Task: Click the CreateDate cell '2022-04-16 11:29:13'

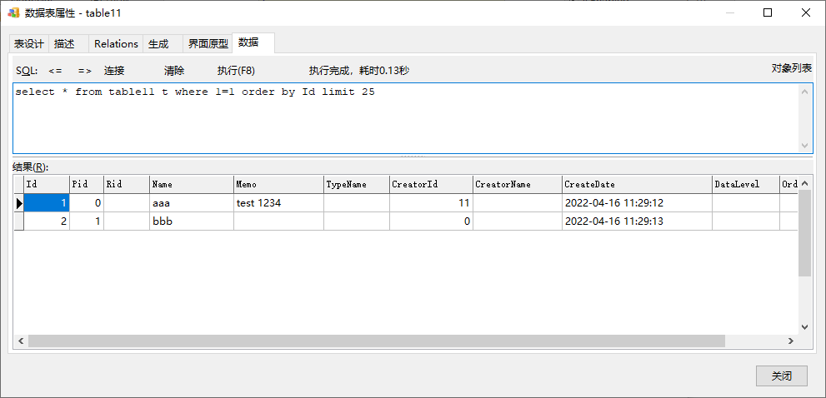Action: pyautogui.click(x=638, y=221)
